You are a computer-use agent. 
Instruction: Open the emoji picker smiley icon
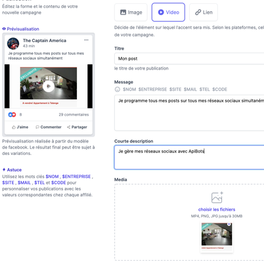[118, 89]
